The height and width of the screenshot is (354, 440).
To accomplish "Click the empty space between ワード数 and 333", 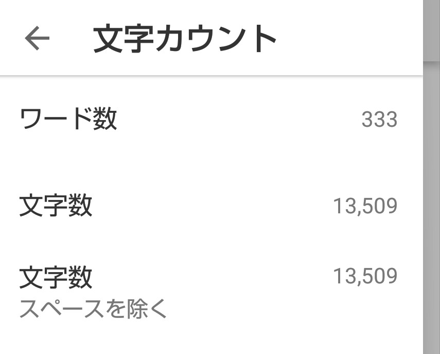I will coord(237,120).
